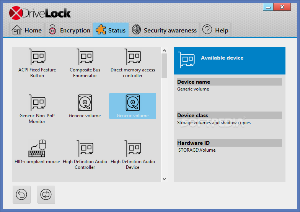Image resolution: width=300 pixels, height=212 pixels.
Task: Click the puzzle piece Status icon
Action: tap(101, 30)
